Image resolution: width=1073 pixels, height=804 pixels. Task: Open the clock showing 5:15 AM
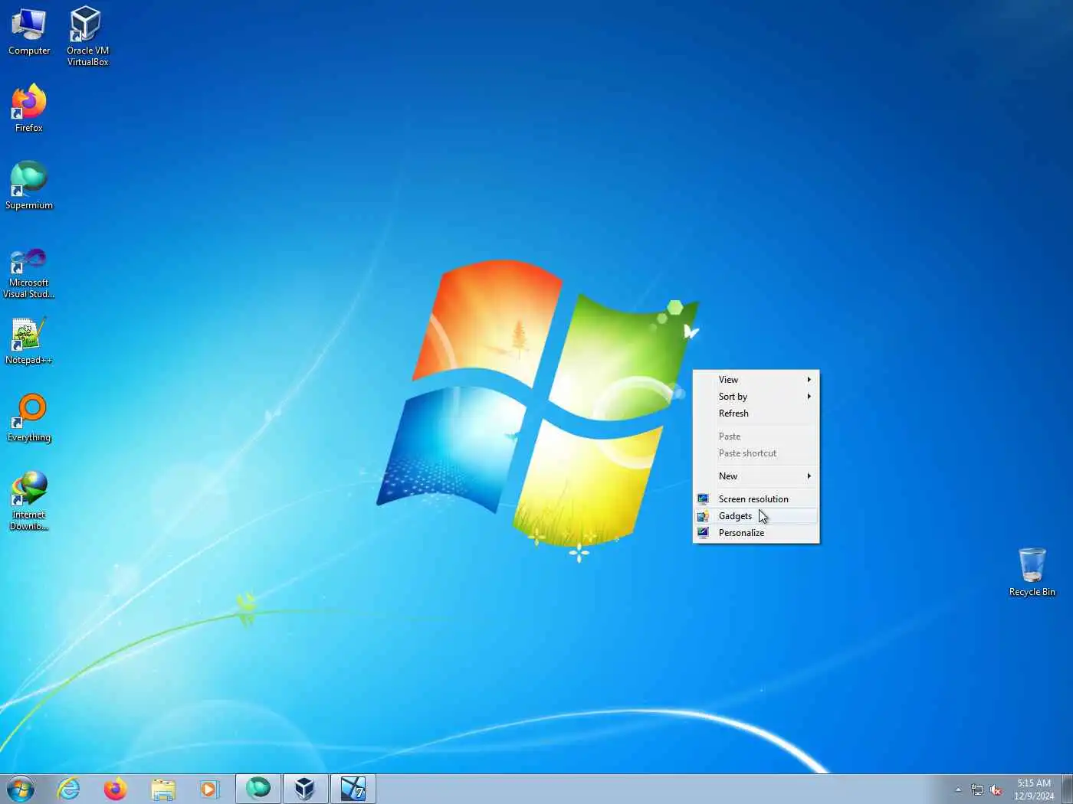(x=1034, y=789)
